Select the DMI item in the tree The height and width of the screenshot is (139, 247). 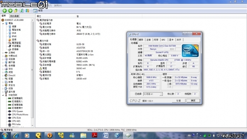(x=14, y=33)
